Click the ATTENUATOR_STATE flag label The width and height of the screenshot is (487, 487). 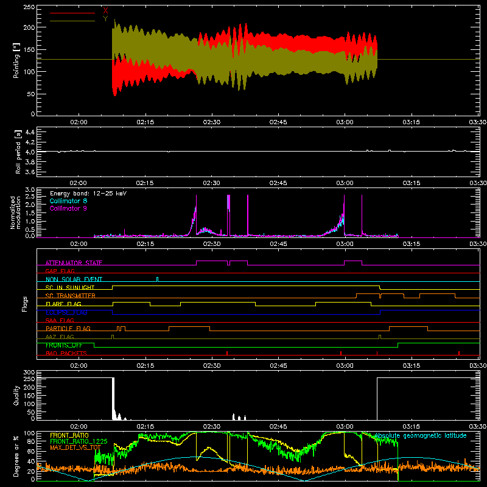pos(74,263)
